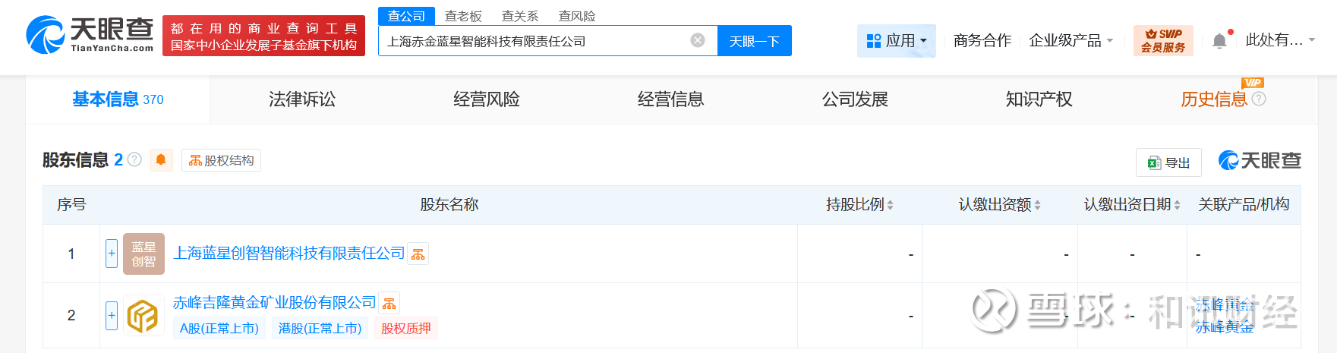Screen dimensions: 1337x353
Task: Switch to the 法律诉讼 tab
Action: tap(302, 99)
